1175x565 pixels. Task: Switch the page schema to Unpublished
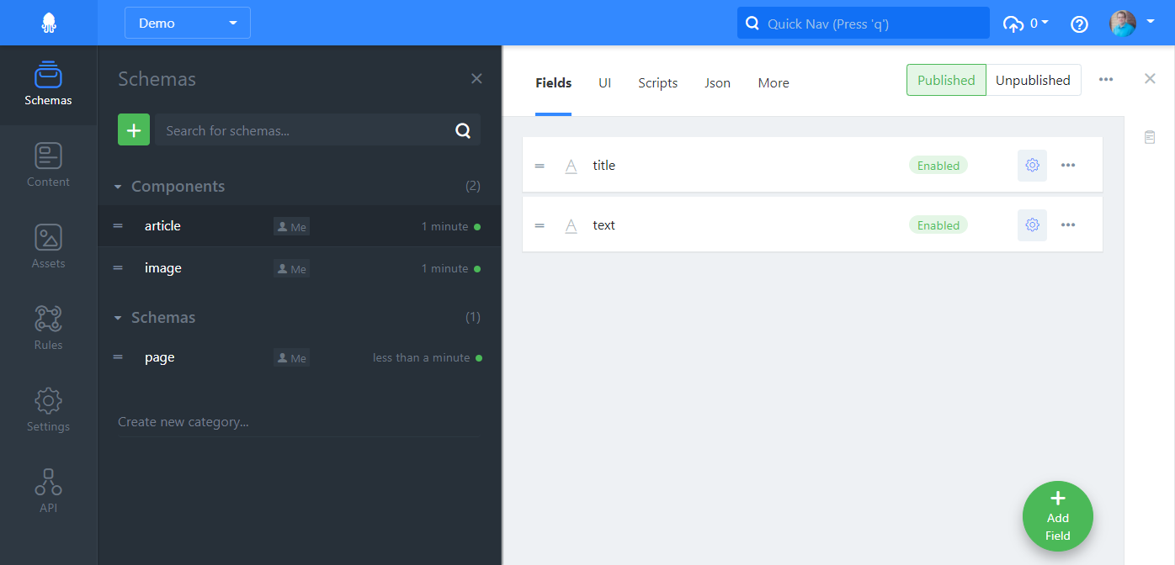[1033, 79]
